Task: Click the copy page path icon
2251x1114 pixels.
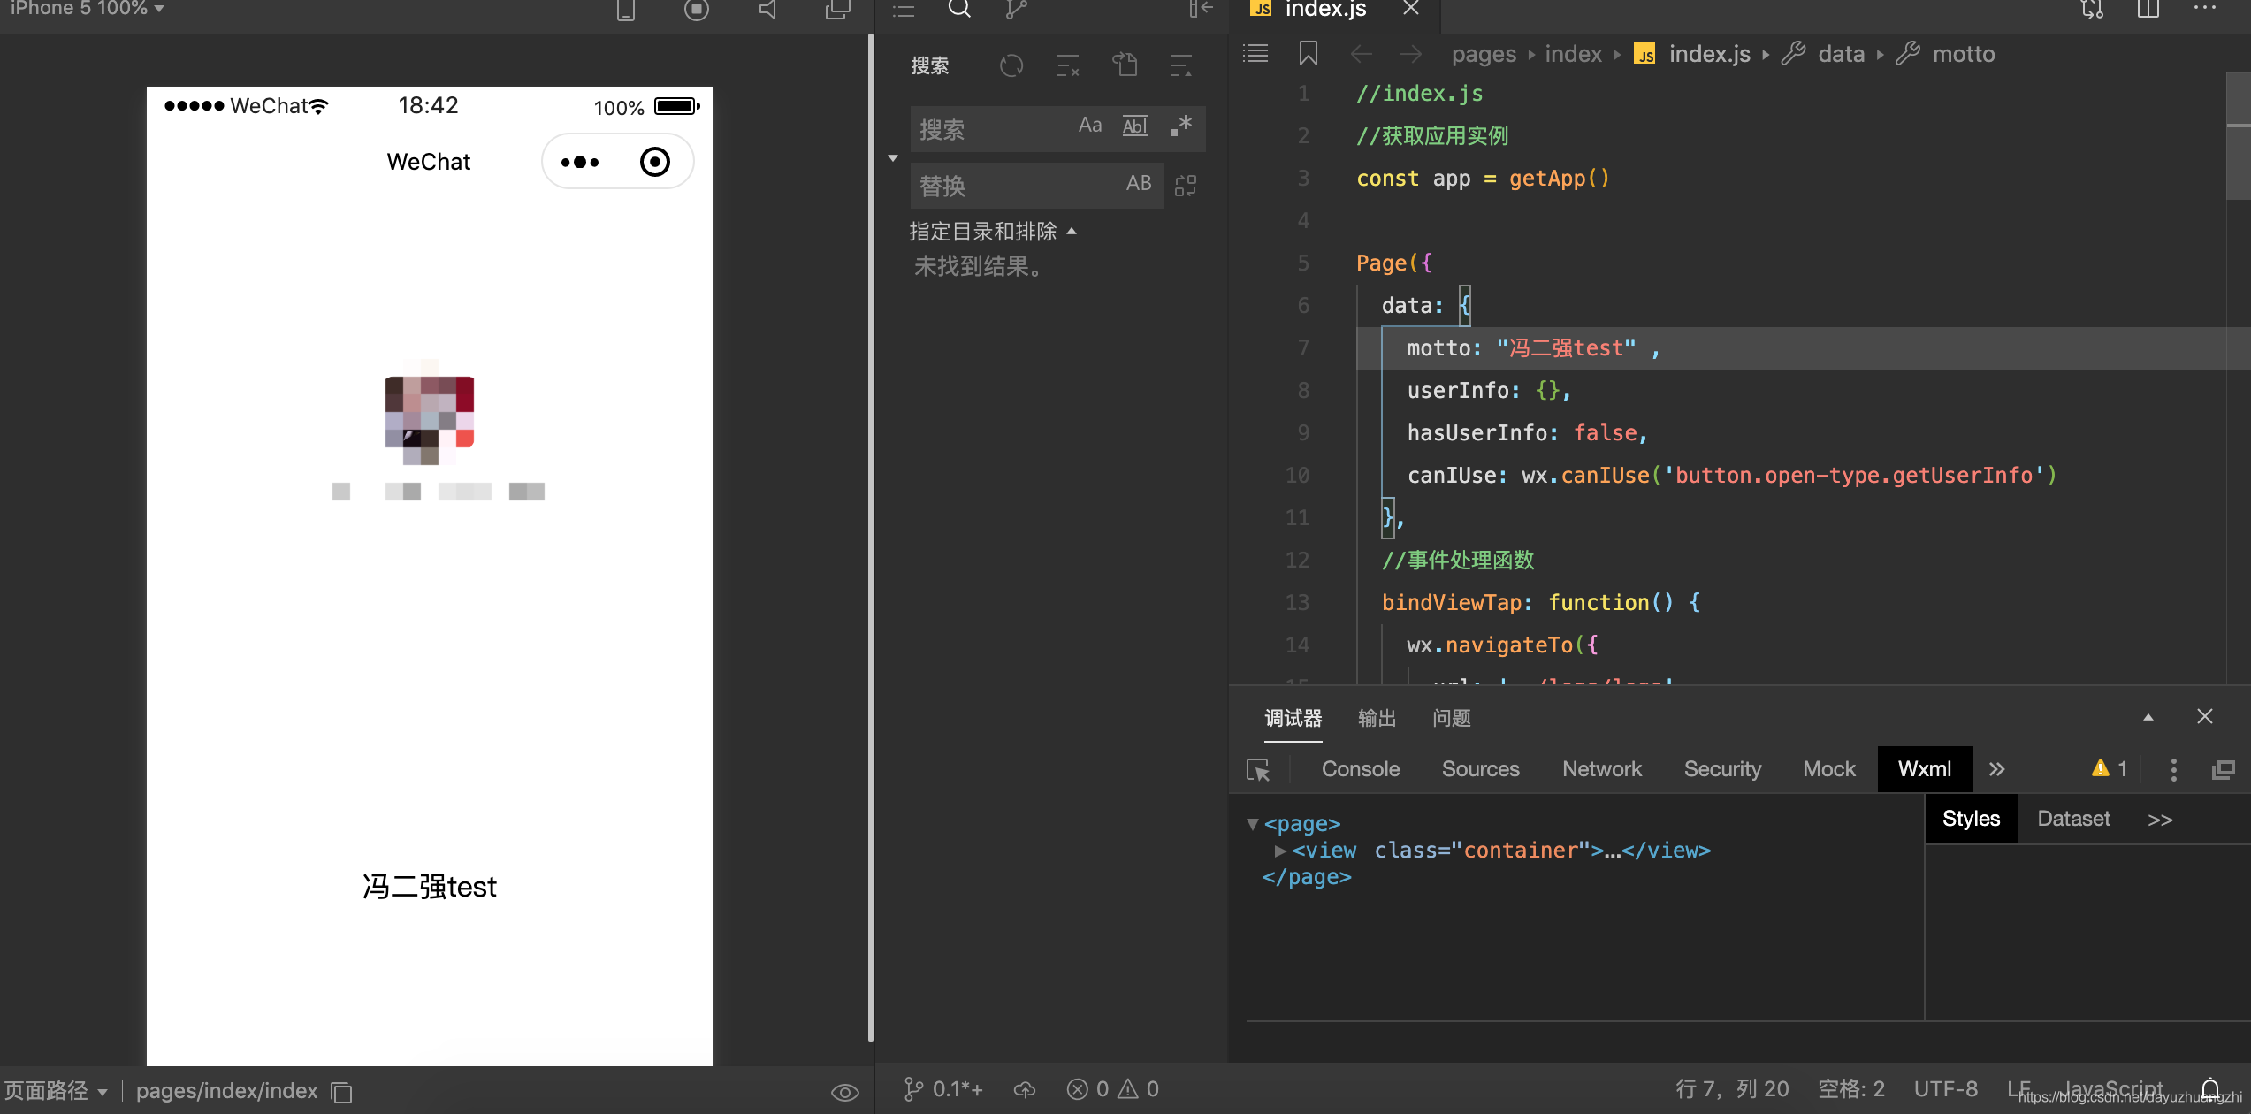Action: coord(342,1092)
